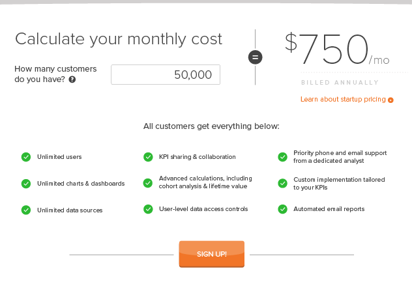Image resolution: width=412 pixels, height=284 pixels.
Task: Click checkmark beside Custom implementation
Action: click(x=282, y=183)
